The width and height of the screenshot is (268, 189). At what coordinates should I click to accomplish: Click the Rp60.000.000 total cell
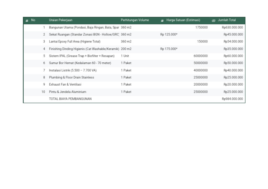coord(233,56)
